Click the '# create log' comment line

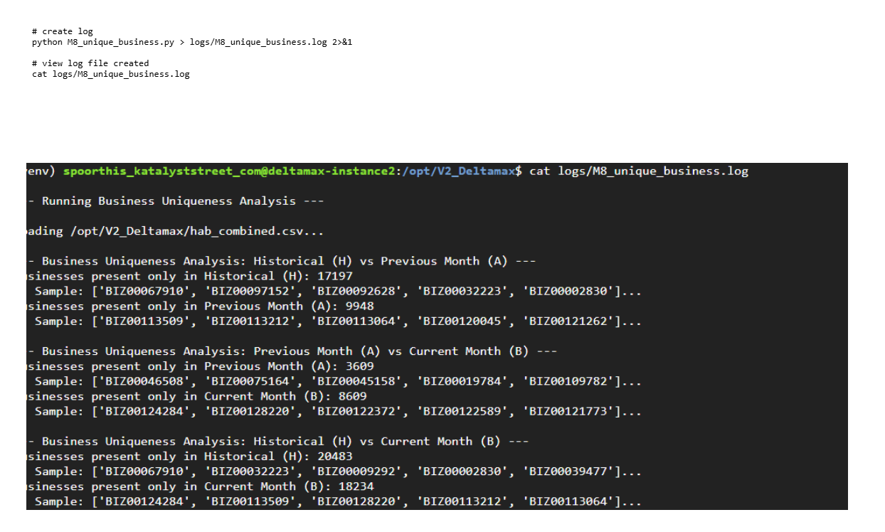click(63, 31)
